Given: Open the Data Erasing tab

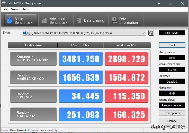Looking at the screenshot, I should (91, 20).
